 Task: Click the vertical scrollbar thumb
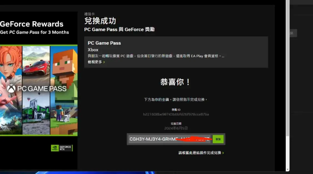pyautogui.click(x=287, y=68)
